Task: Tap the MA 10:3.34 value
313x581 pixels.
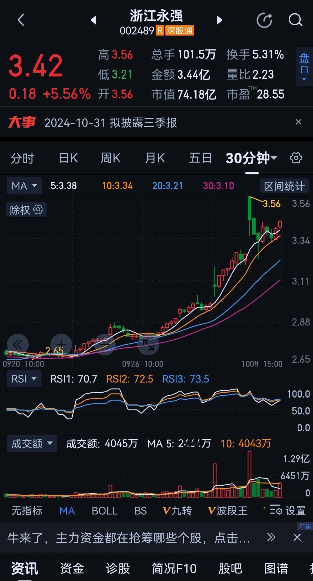Action: 117,186
